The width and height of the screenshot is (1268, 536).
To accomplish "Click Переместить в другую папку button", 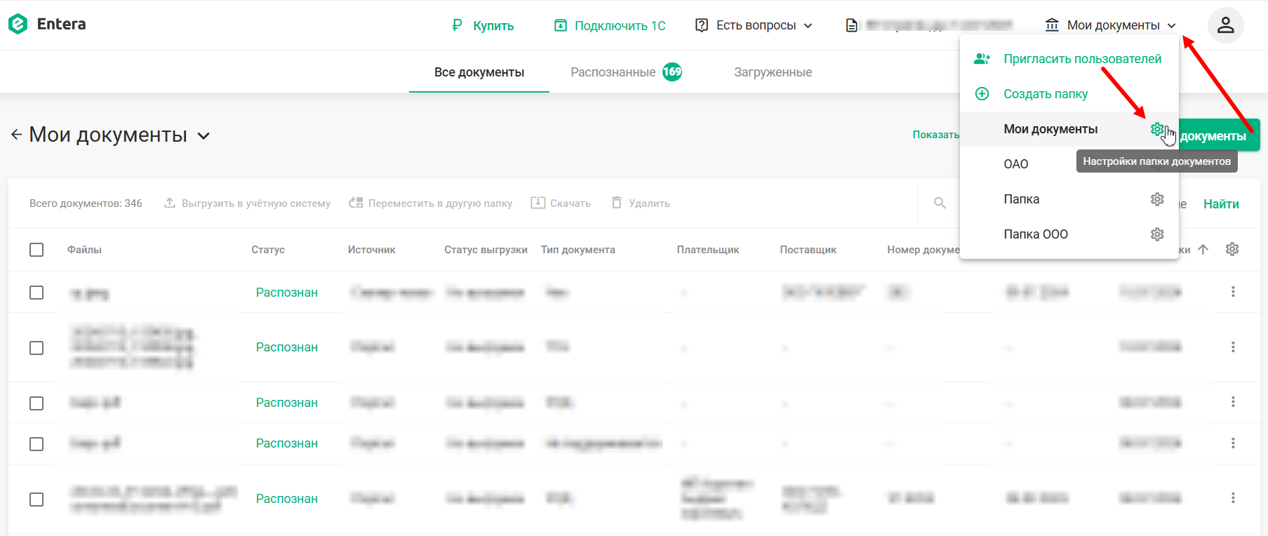I will pos(431,203).
